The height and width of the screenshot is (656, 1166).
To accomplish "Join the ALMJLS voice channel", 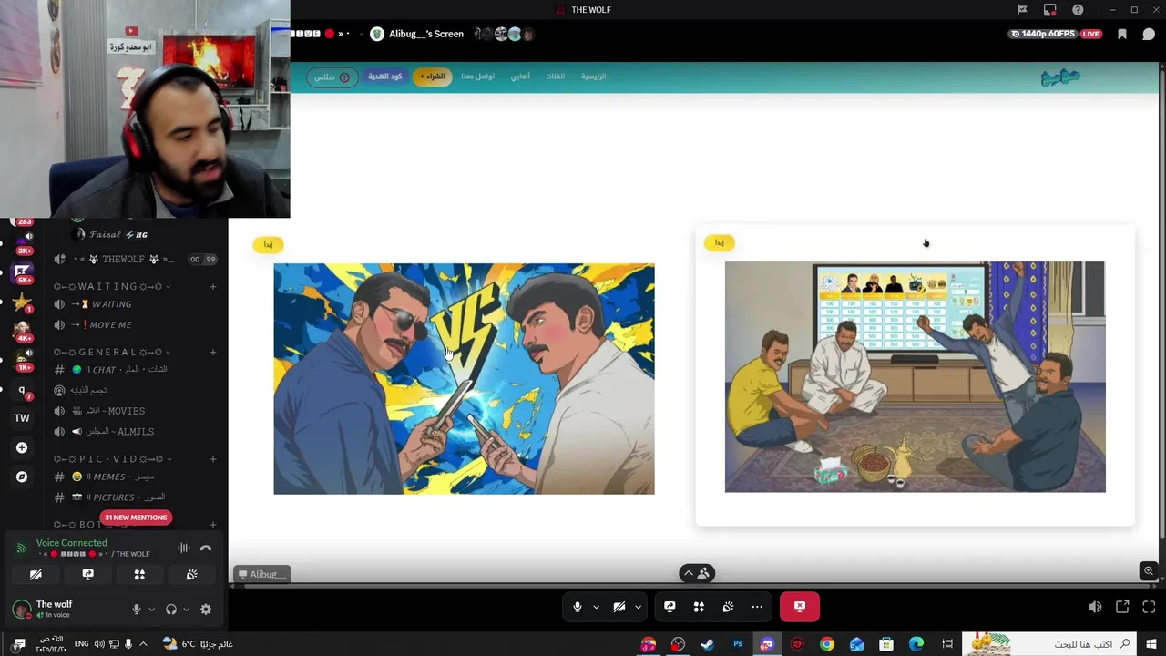I will (x=137, y=432).
